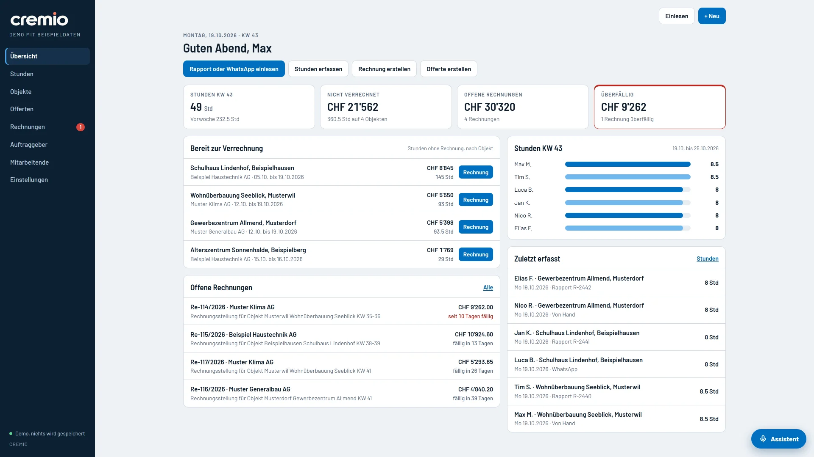The width and height of the screenshot is (814, 457).
Task: Open Einstellungen in the sidebar
Action: 47,180
